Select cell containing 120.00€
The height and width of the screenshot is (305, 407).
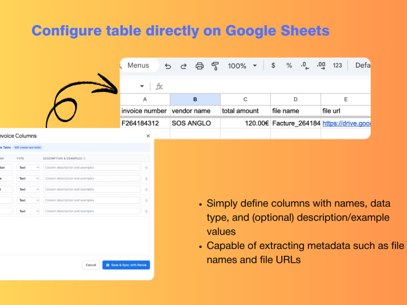pos(245,123)
